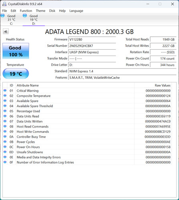Click raw value 00000008BCD129
This screenshot has width=179, height=200.
tap(158, 132)
